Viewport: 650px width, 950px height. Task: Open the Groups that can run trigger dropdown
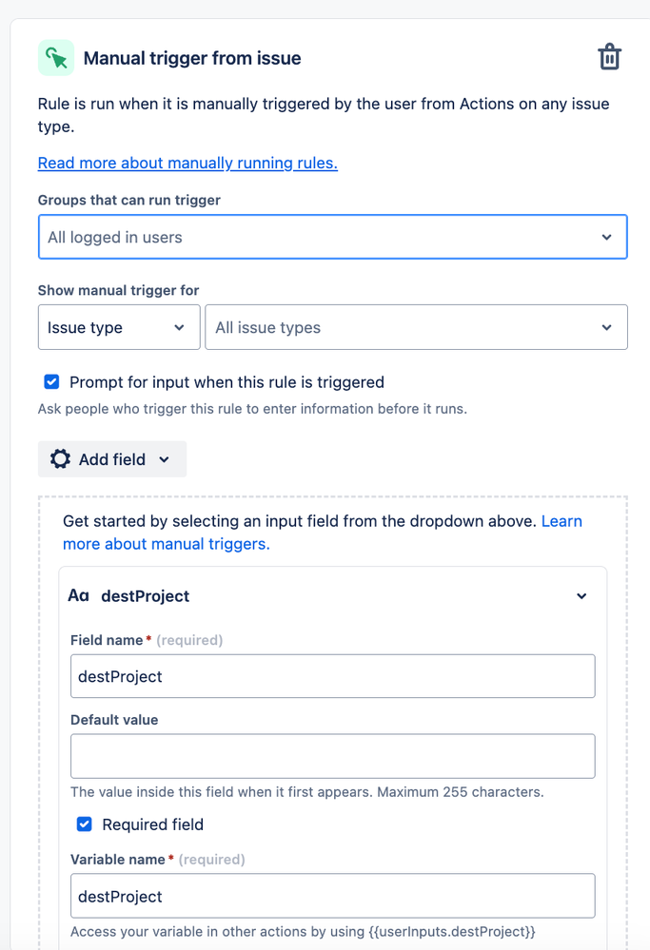(x=332, y=237)
